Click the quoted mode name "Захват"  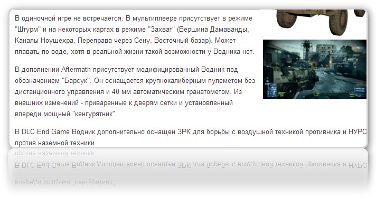pyautogui.click(x=161, y=30)
